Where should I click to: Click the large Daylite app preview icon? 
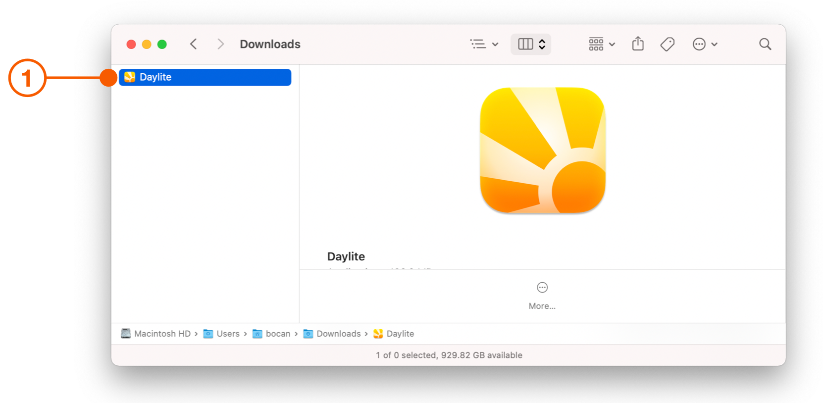(543, 151)
